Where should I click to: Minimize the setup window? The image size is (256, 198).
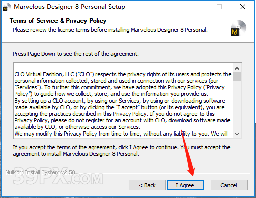click(196, 7)
